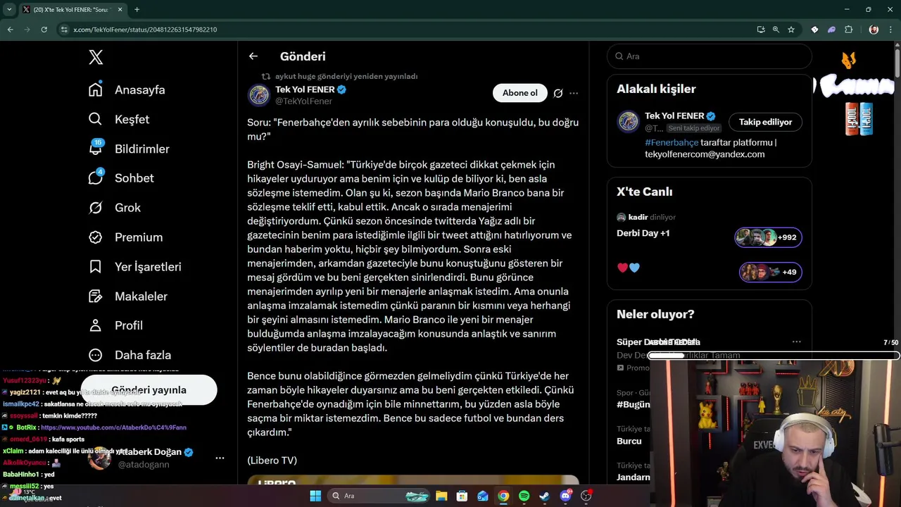Click the Keşfet magnifier icon

96,119
